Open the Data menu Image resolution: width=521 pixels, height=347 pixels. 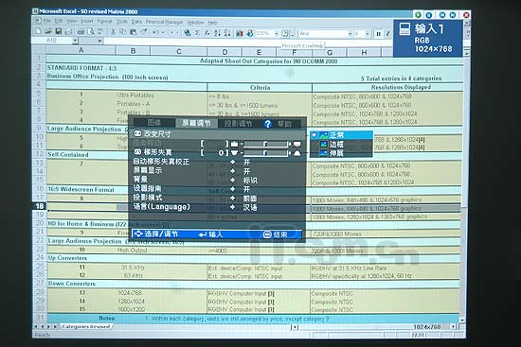tap(136, 22)
